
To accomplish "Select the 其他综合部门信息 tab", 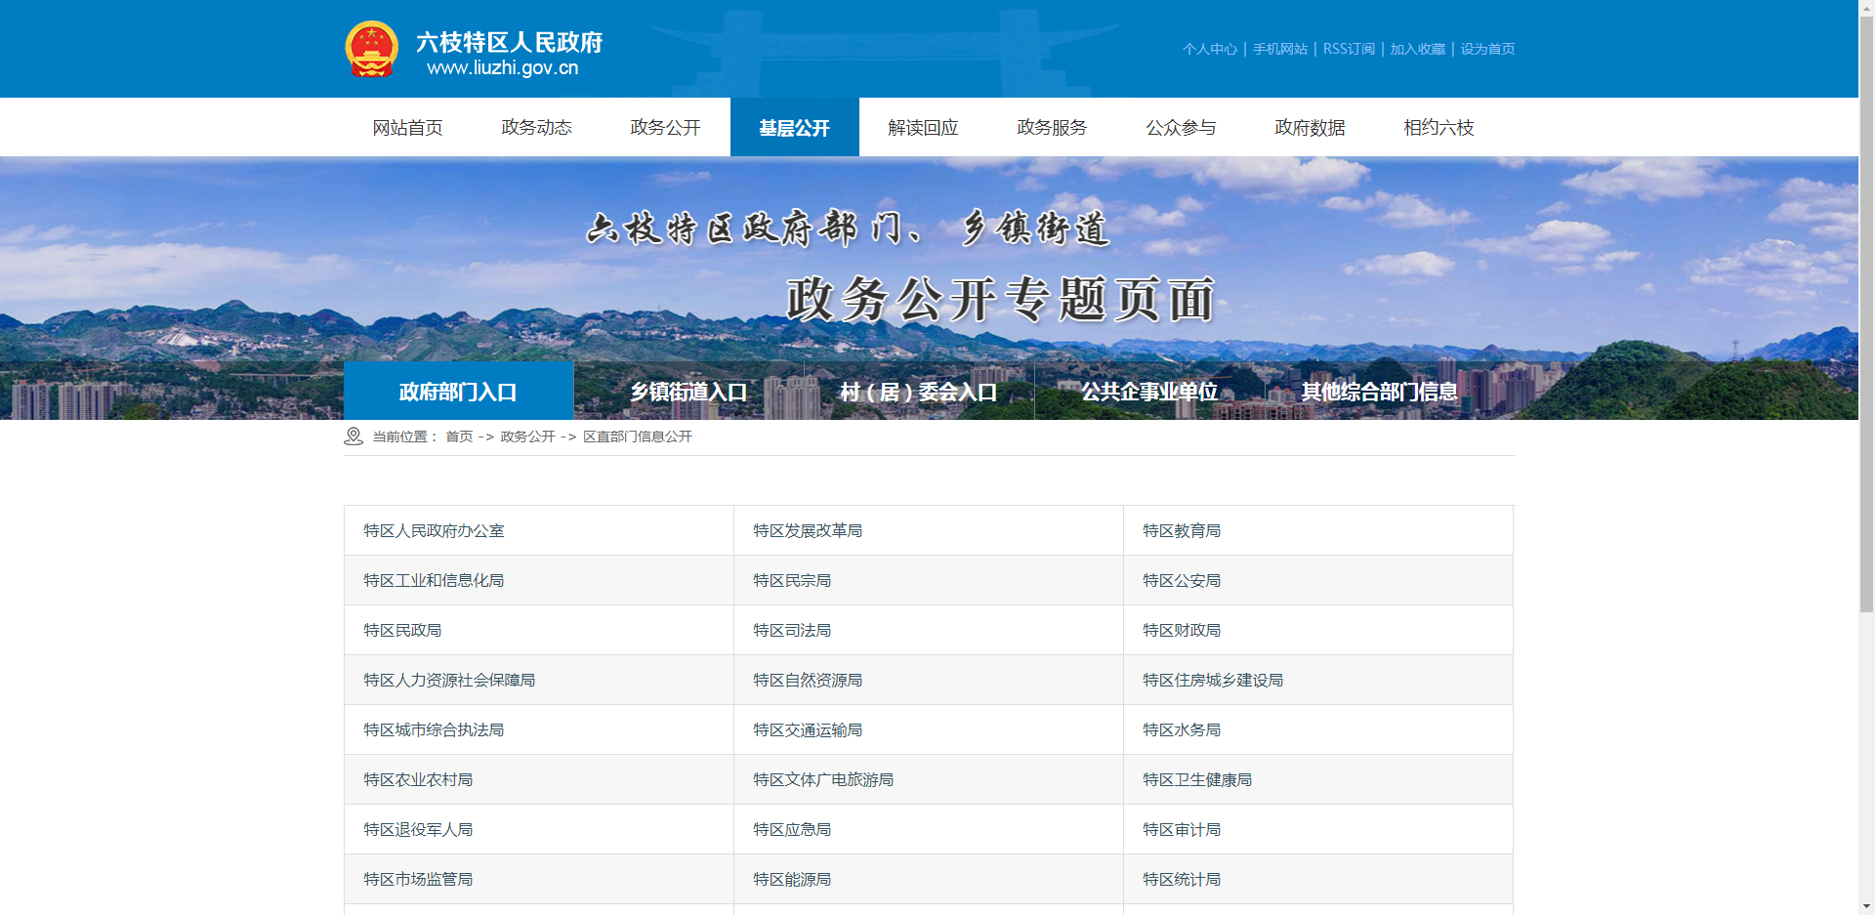I will pos(1379,392).
